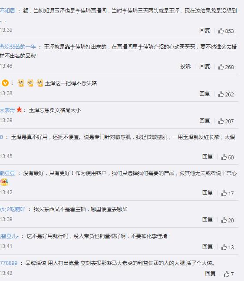The image size is (244, 281).
Task: Reply to the 13:38 emoji comment
Action: coord(204,94)
